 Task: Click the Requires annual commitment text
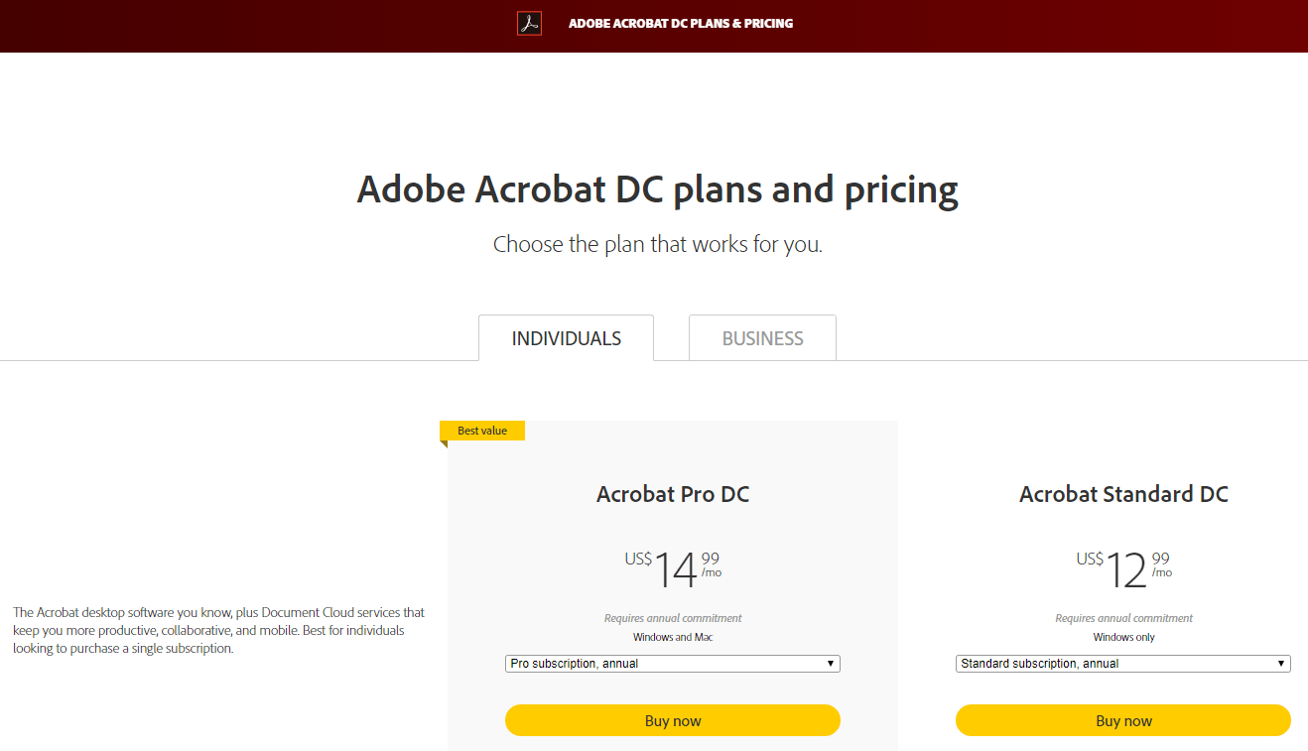pos(673,617)
